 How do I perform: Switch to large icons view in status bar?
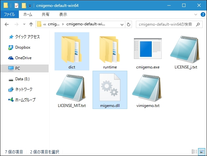point(202,151)
